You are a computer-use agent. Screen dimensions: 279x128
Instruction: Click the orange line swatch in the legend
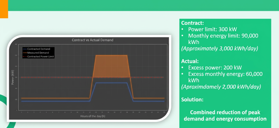pyautogui.click(x=25, y=53)
